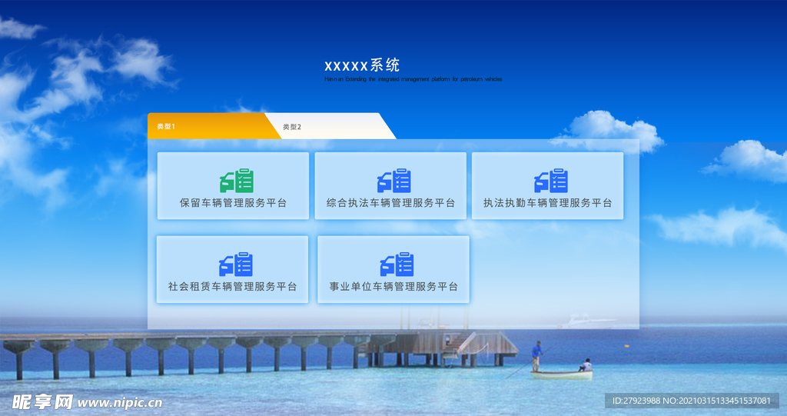
Task: Switch to the 类型1 tab
Action: pos(208,126)
